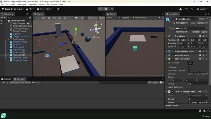Open the Pivot dropdown in Scene toolbar
This screenshot has height=119, width=211.
93,18
